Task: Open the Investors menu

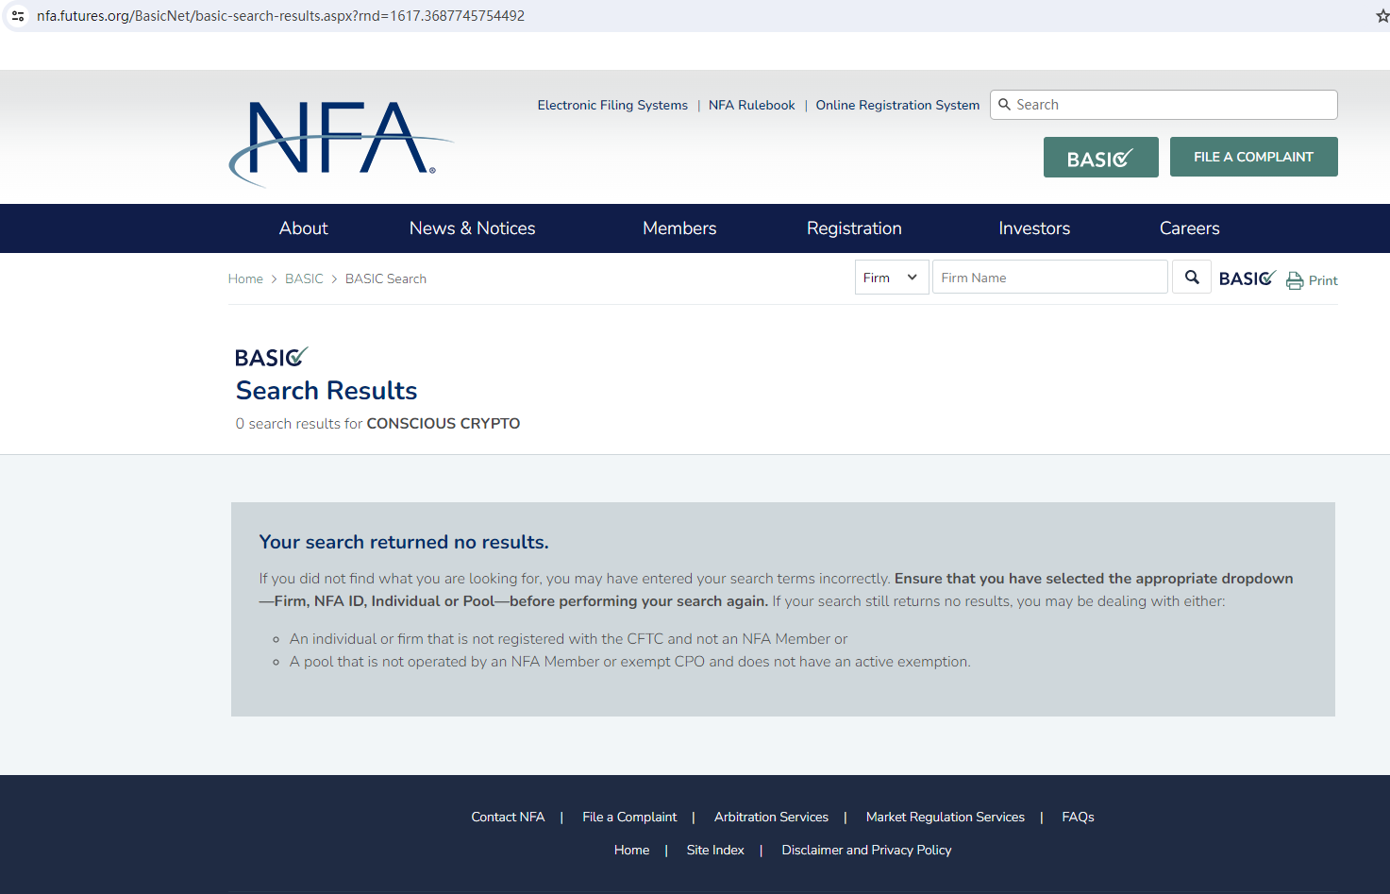Action: click(1034, 228)
